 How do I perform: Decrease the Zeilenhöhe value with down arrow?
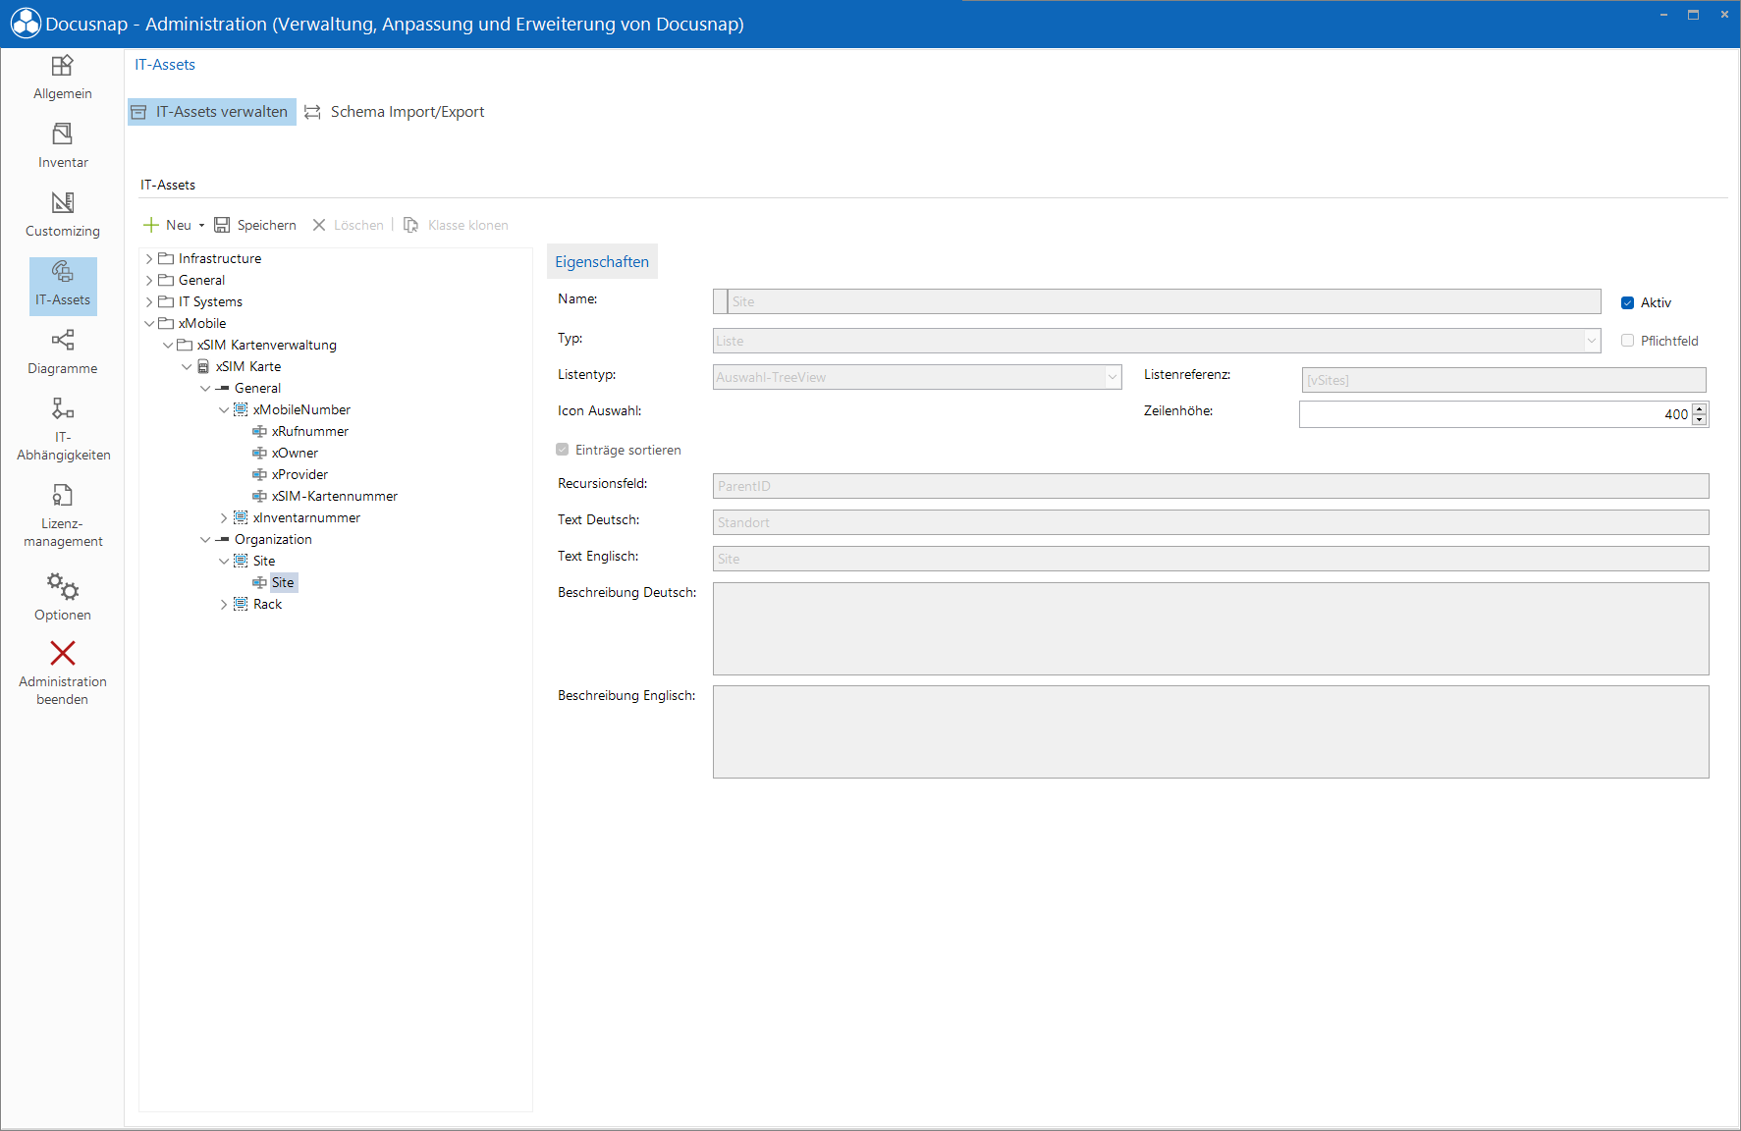(x=1700, y=420)
